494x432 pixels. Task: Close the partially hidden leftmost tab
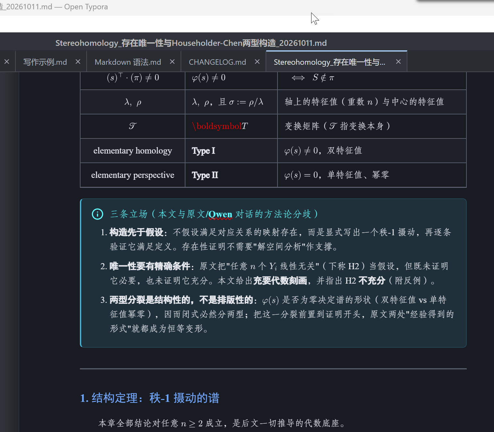point(7,62)
